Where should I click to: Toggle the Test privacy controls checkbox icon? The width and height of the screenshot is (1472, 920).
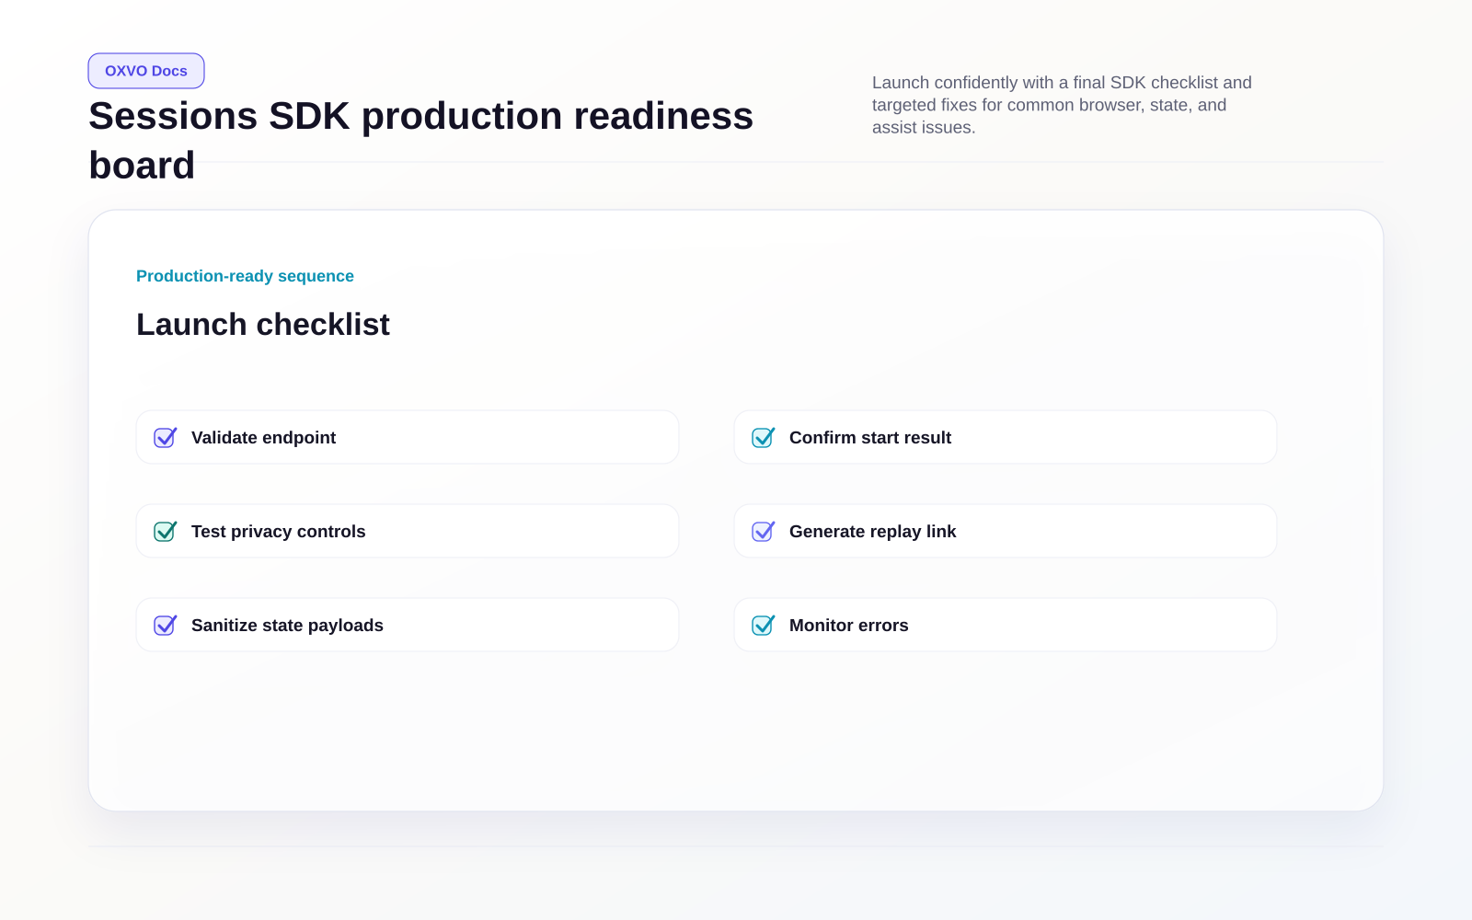pyautogui.click(x=166, y=532)
